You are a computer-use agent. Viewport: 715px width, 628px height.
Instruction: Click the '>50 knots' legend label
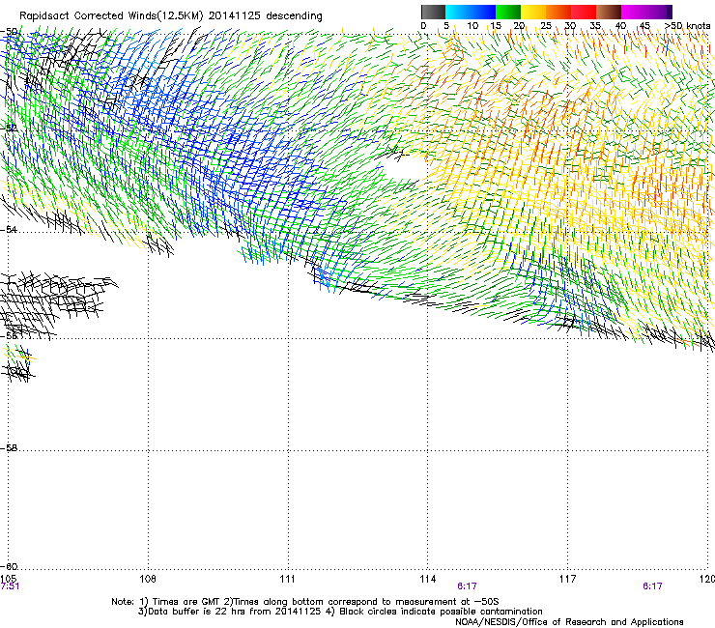click(x=687, y=26)
